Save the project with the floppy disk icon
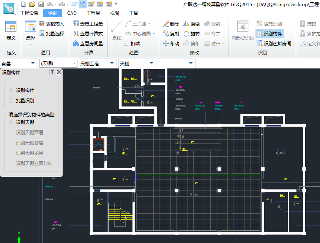Viewport: 320px width, 243px height. click(41, 4)
